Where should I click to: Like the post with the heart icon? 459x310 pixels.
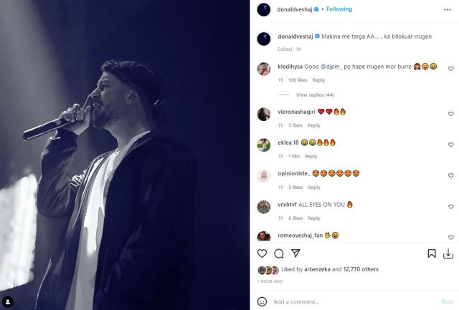click(262, 253)
